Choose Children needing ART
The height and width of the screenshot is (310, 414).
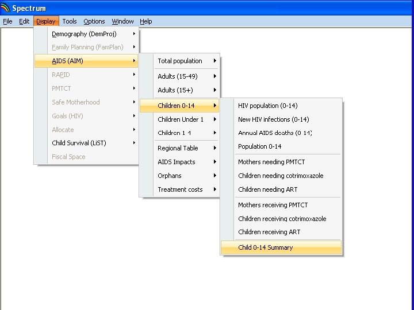281,189
